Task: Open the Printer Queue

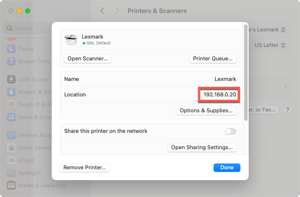Action: pyautogui.click(x=213, y=59)
